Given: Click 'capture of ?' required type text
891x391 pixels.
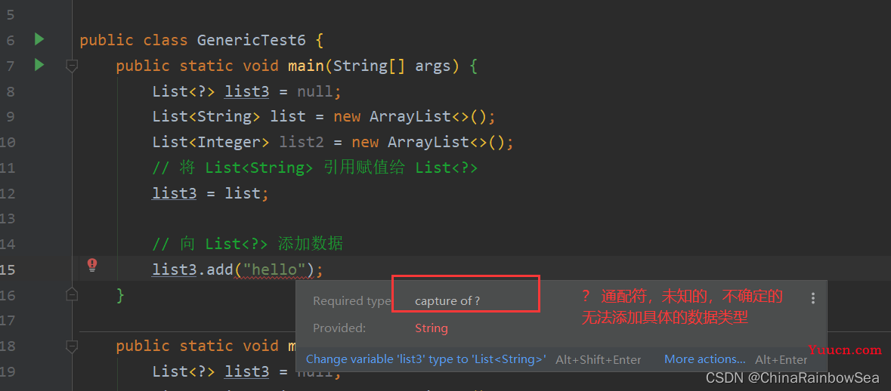Looking at the screenshot, I should pyautogui.click(x=447, y=300).
